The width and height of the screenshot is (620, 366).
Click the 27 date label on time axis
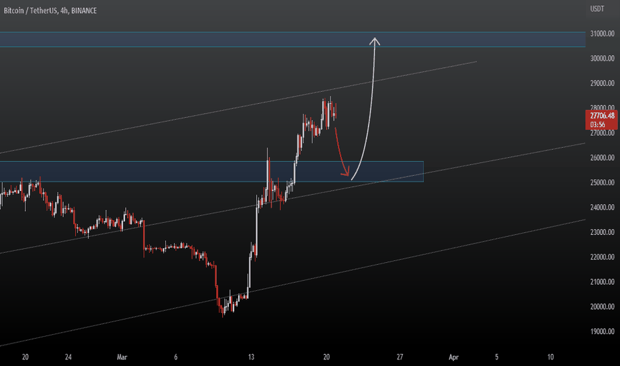point(400,357)
